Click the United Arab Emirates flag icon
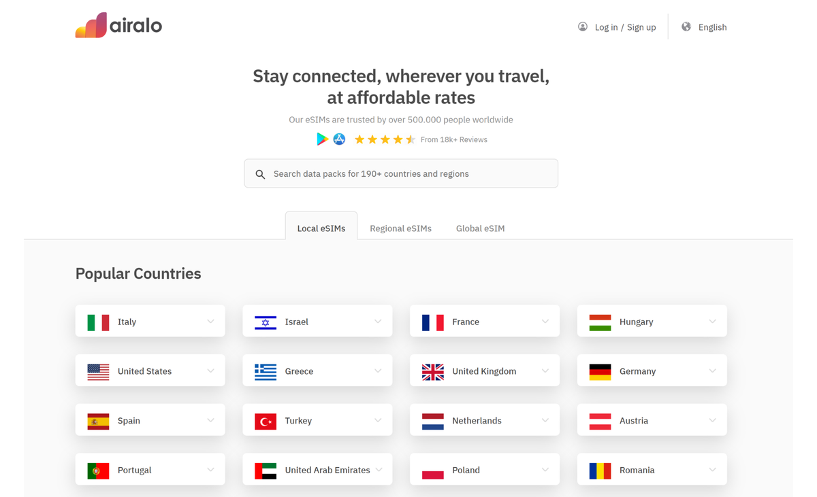817x497 pixels. point(266,470)
